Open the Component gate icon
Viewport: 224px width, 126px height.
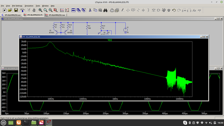coord(159,10)
